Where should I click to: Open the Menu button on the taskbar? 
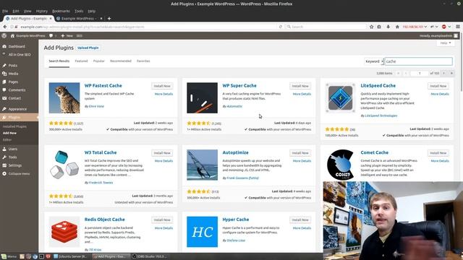(9, 256)
